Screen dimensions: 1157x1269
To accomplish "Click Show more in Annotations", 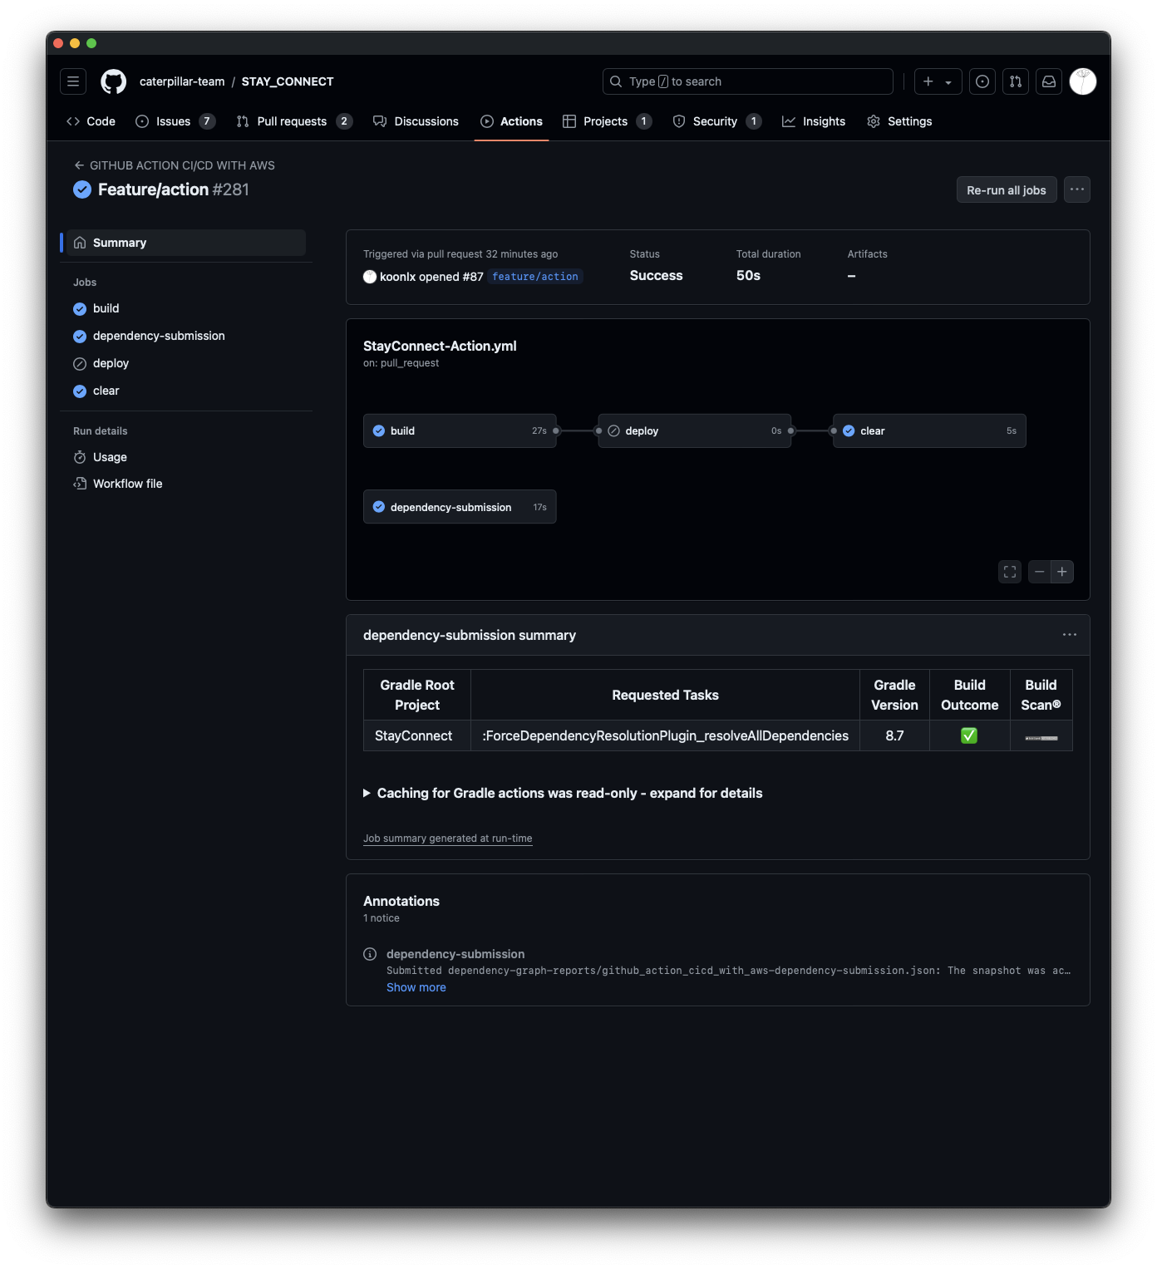I will tap(416, 987).
